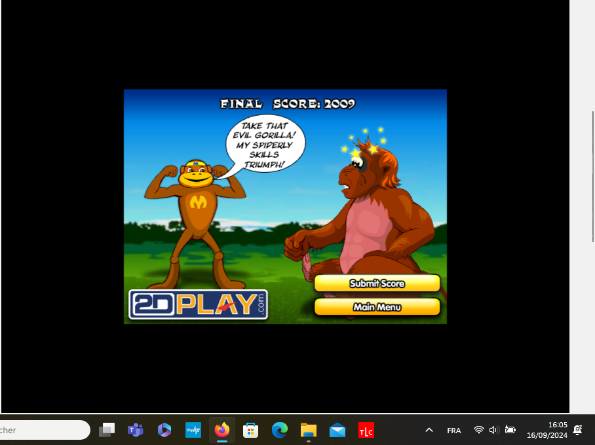Launch Microsoft Teams from the taskbar
The height and width of the screenshot is (445, 595).
point(136,430)
